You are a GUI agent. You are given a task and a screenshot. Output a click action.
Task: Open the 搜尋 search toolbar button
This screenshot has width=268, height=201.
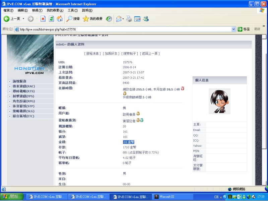pos(73,19)
